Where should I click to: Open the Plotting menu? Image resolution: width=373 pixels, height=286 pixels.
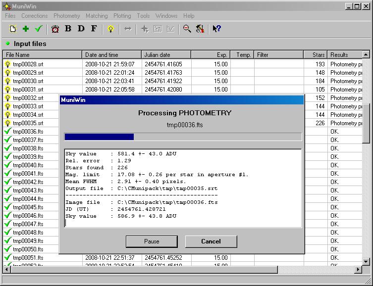122,16
